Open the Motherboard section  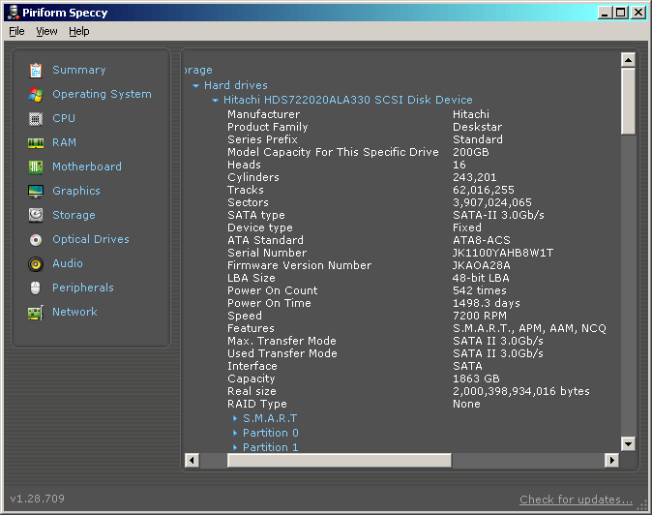87,167
